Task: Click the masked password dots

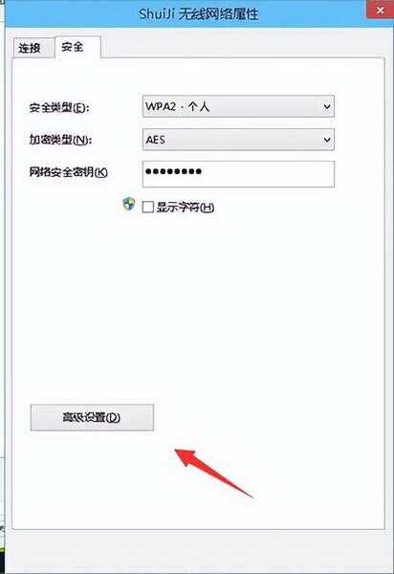Action: click(x=173, y=171)
